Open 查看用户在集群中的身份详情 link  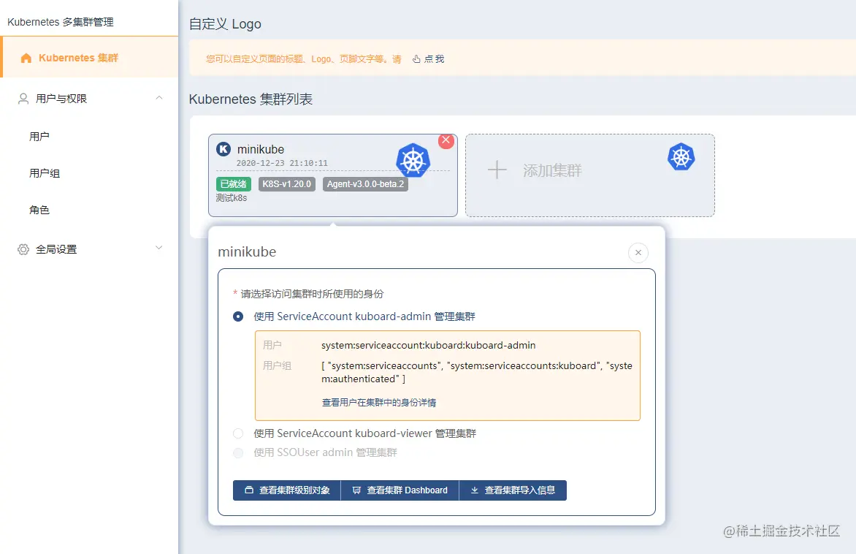(379, 403)
